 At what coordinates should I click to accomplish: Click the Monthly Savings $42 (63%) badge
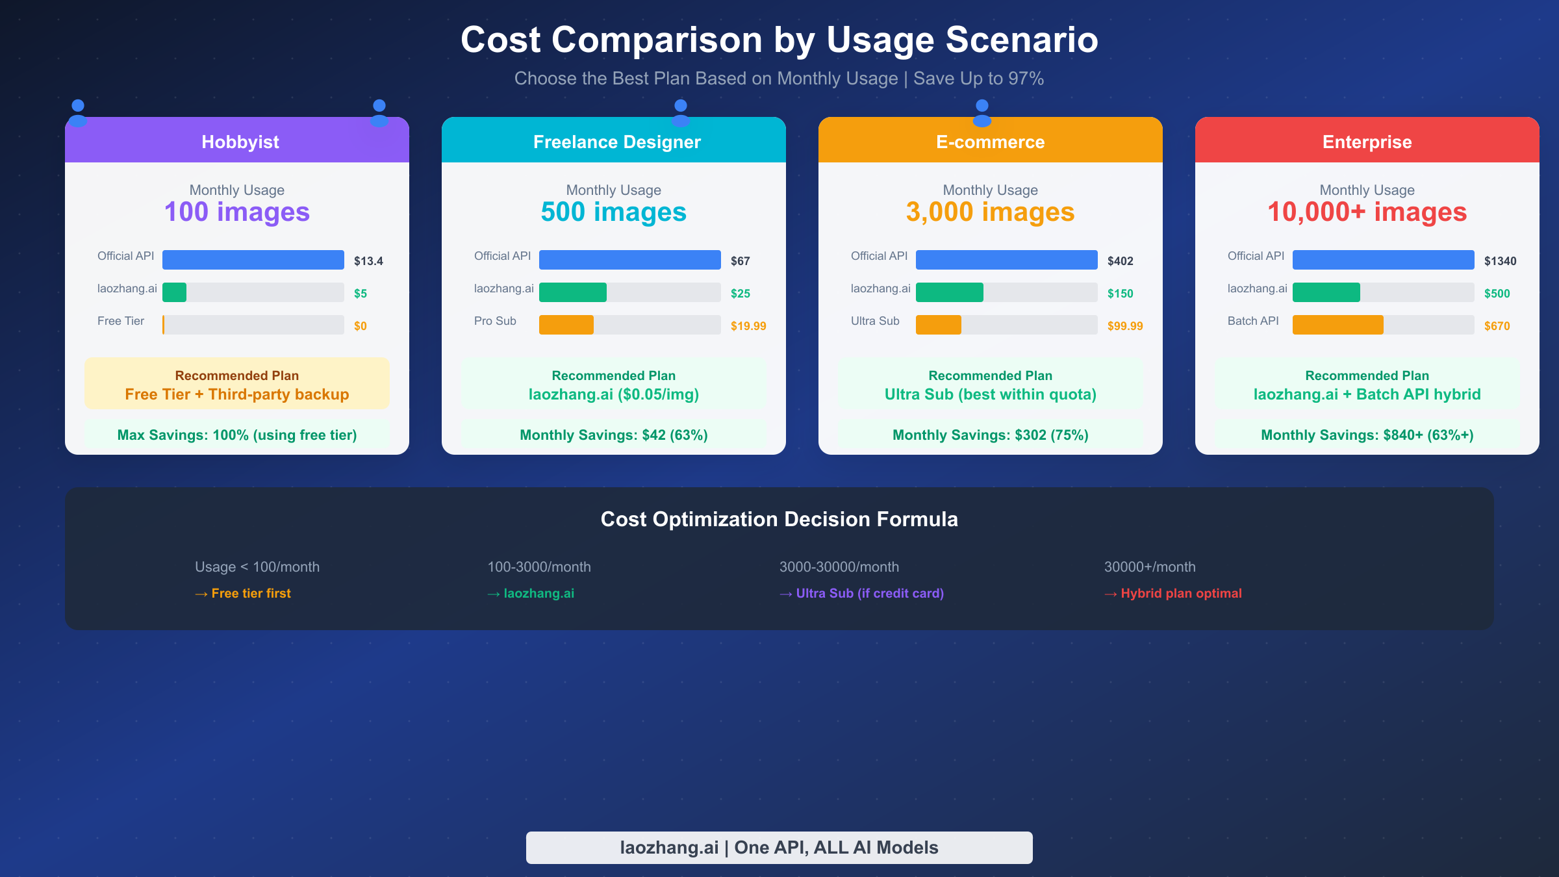pos(613,435)
